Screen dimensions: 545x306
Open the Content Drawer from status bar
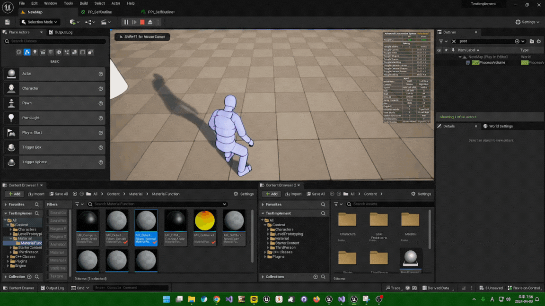[18, 288]
